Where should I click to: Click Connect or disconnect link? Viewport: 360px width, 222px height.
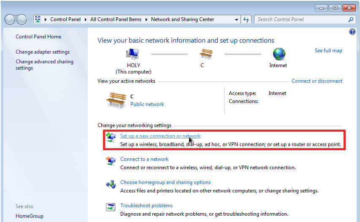pos(317,81)
